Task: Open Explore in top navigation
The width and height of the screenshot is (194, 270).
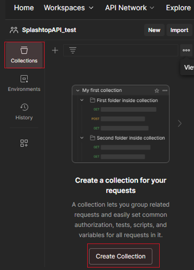Action: point(178,8)
